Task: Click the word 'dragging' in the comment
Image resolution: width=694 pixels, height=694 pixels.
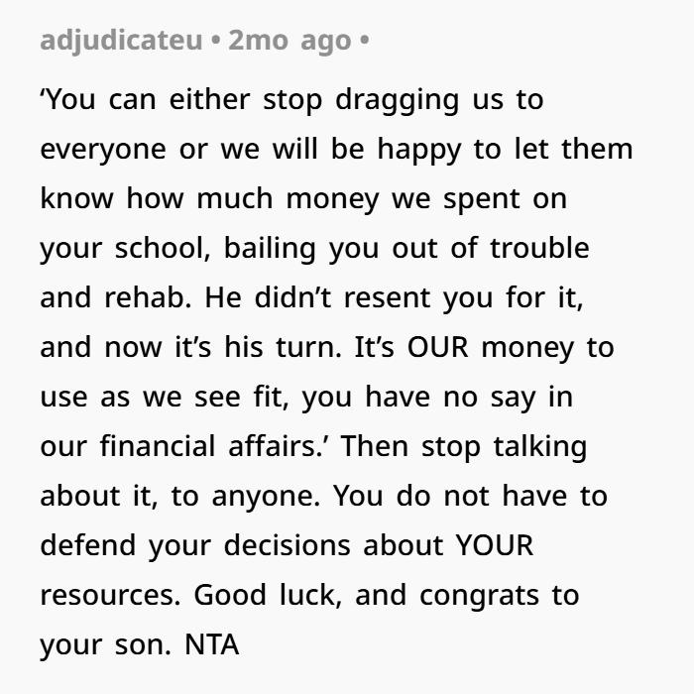Action: (x=397, y=100)
